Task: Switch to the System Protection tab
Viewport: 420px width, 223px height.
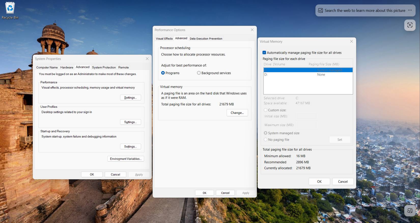Action: tap(104, 67)
